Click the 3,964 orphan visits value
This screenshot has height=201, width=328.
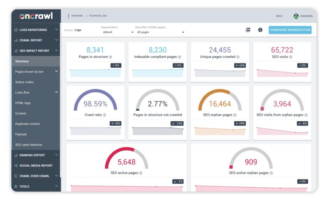282,104
